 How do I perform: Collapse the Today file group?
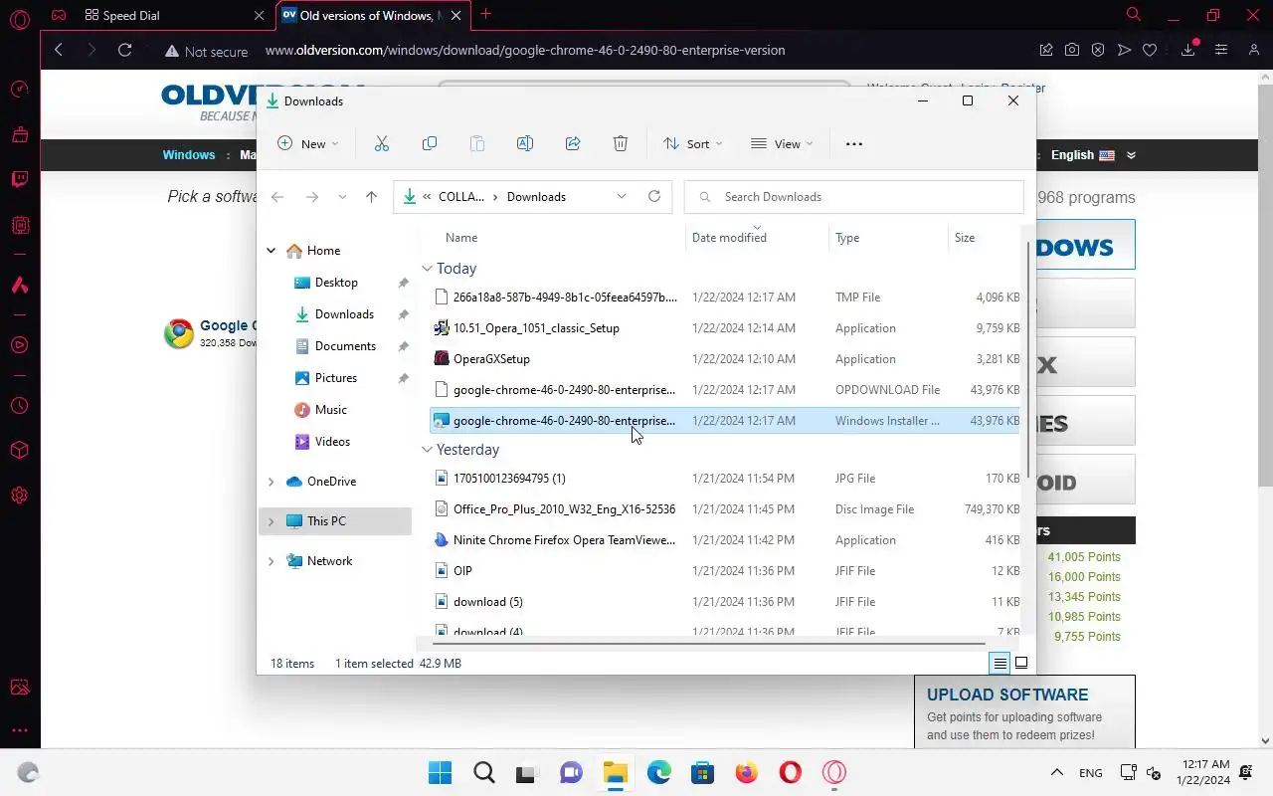(x=427, y=269)
